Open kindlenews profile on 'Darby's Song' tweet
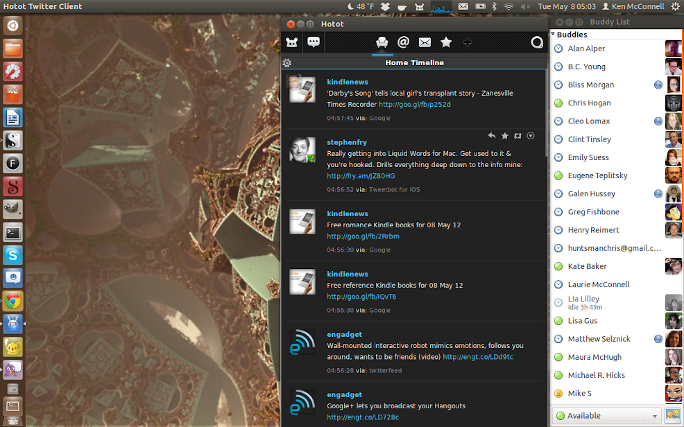Viewport: 684px width, 427px height. coord(348,82)
